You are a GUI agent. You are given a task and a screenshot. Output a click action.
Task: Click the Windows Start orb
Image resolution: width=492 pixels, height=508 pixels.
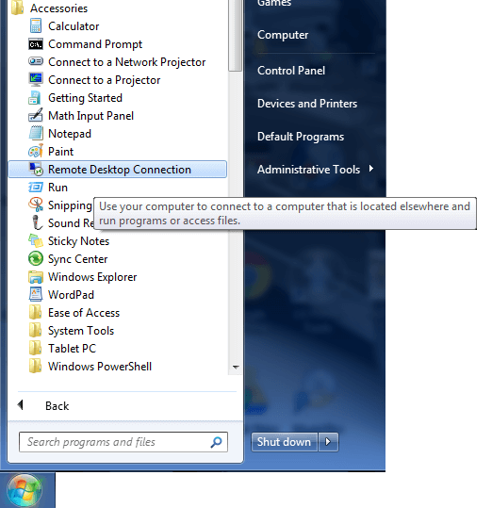tap(25, 490)
